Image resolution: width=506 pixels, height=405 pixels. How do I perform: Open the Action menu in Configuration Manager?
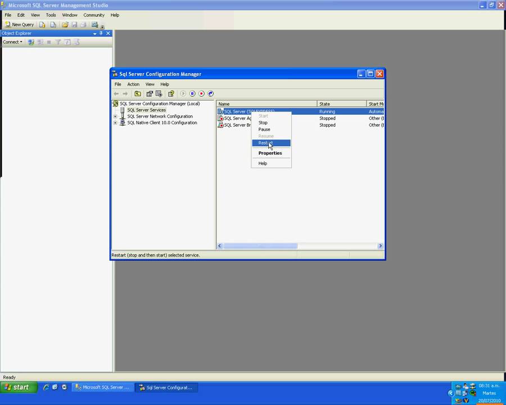(133, 84)
